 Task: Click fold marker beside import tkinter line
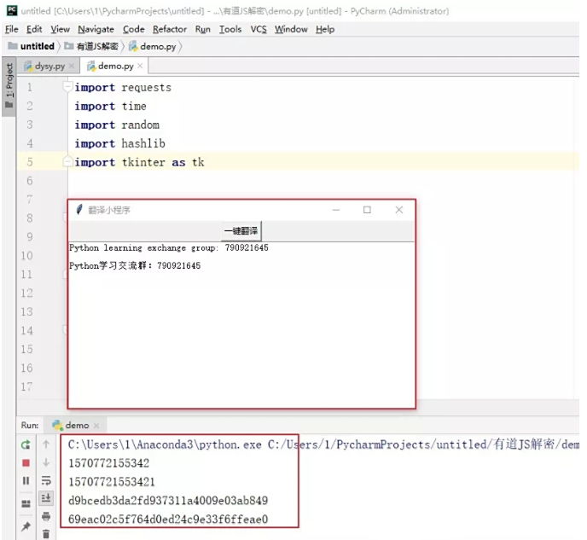coord(67,162)
